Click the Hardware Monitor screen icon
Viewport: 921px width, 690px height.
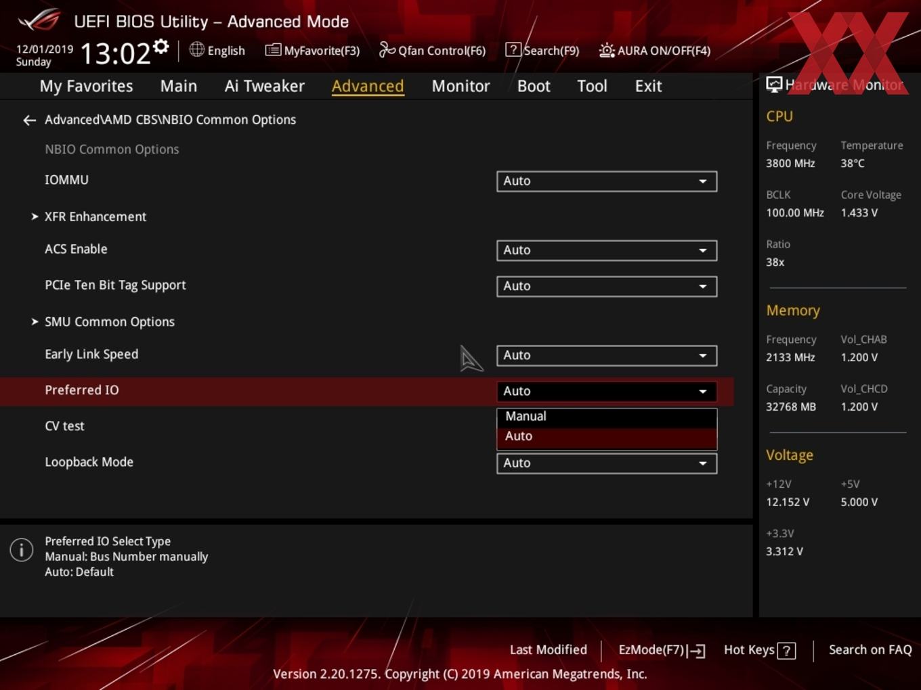[774, 85]
